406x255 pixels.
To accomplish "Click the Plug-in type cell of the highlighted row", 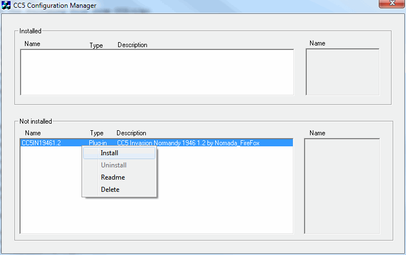I will coord(98,143).
